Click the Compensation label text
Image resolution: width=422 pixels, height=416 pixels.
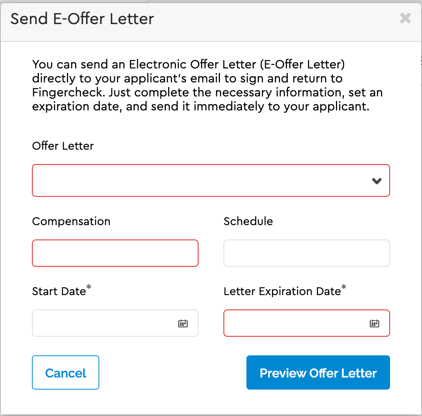(71, 222)
